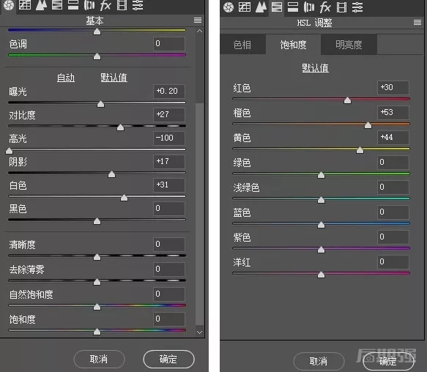Open Split Toning icon in right panel
Screen dimensions: 427x372
coord(293,7)
